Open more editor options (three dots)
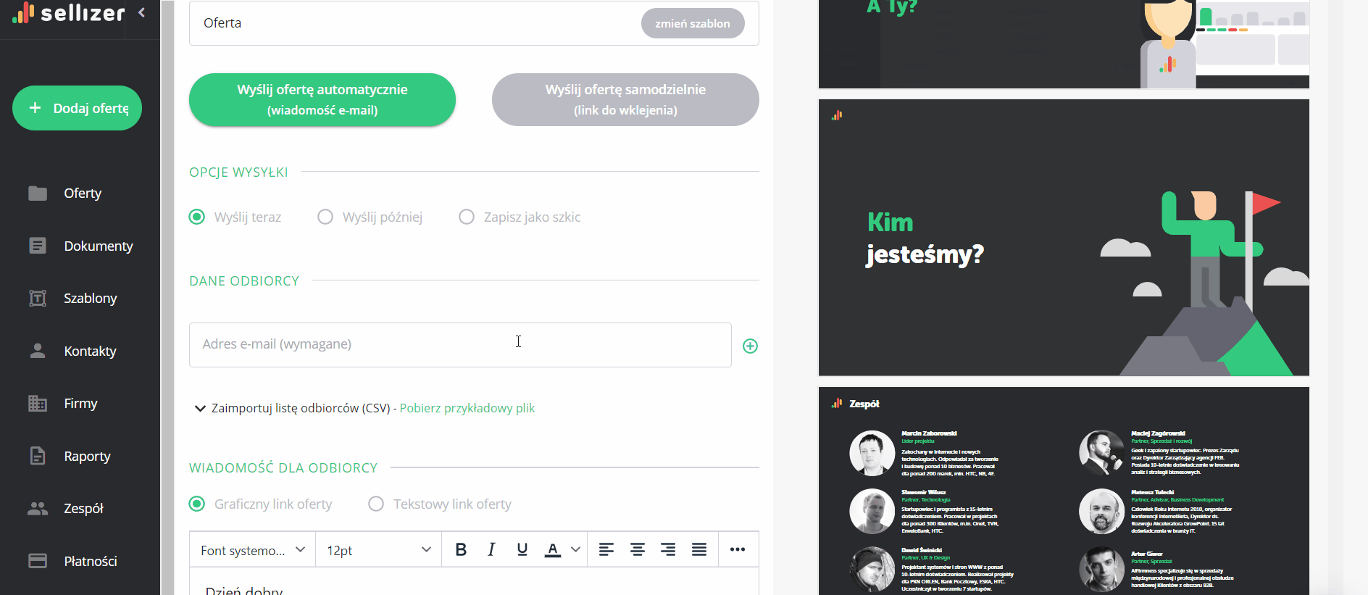The width and height of the screenshot is (1368, 595). point(737,550)
